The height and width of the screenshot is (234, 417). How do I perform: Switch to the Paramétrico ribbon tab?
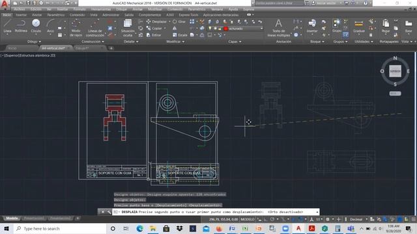coord(56,15)
